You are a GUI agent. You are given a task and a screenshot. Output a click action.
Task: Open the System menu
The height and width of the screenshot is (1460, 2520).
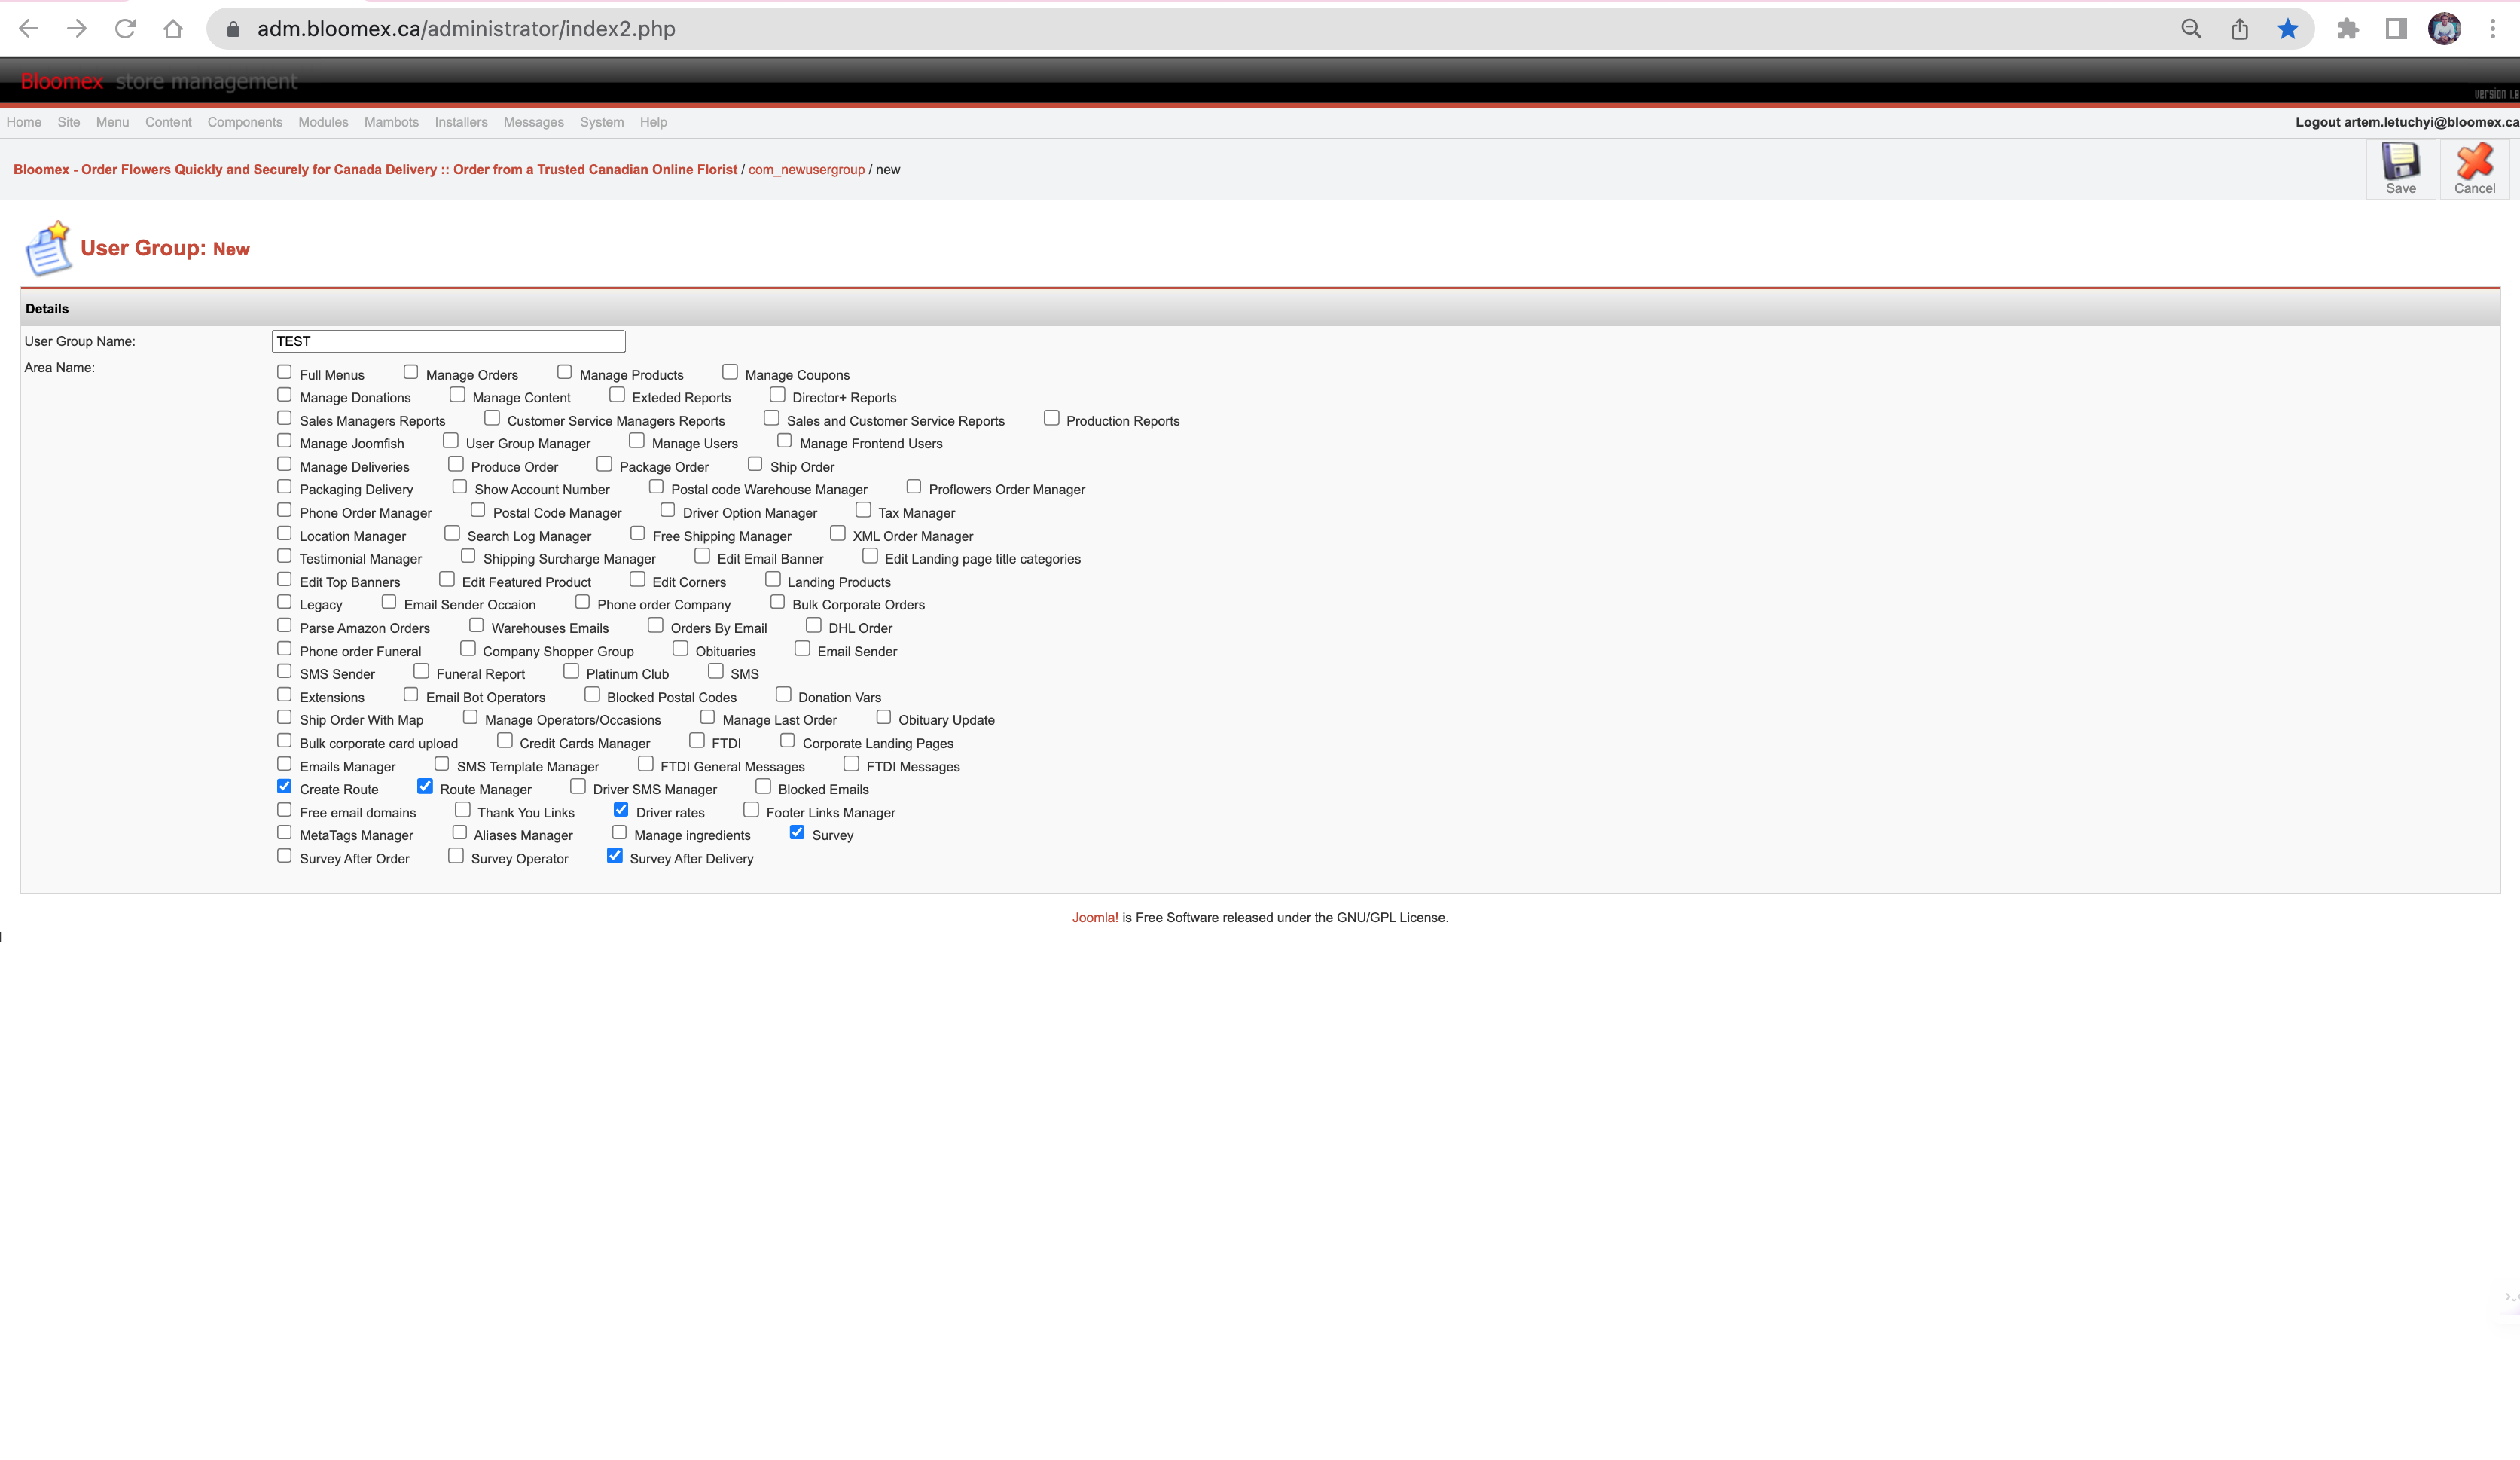[601, 122]
